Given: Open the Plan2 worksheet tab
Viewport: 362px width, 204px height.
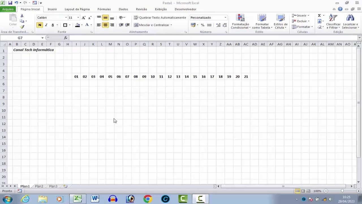Looking at the screenshot, I should (x=39, y=186).
